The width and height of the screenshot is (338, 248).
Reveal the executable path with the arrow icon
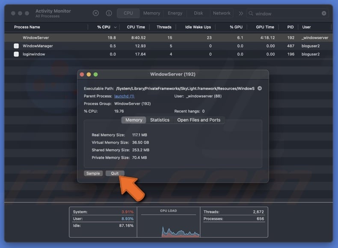(260, 88)
